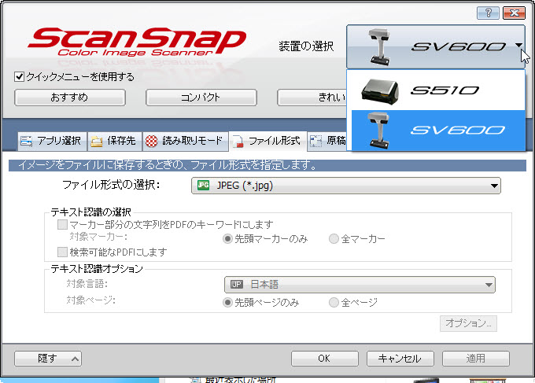Screen dimensions: 535x383
Task: Click the キャンセル button
Action: [x=400, y=359]
